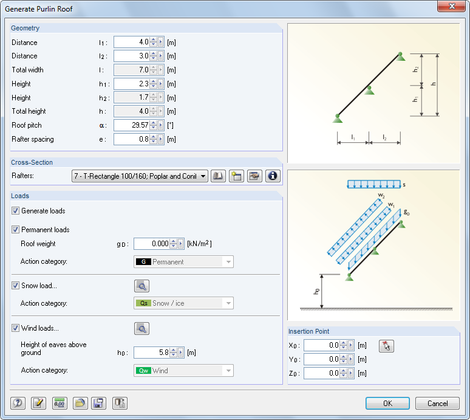Click the Z0 insertion coordinate field
This screenshot has width=470, height=420.
322,373
